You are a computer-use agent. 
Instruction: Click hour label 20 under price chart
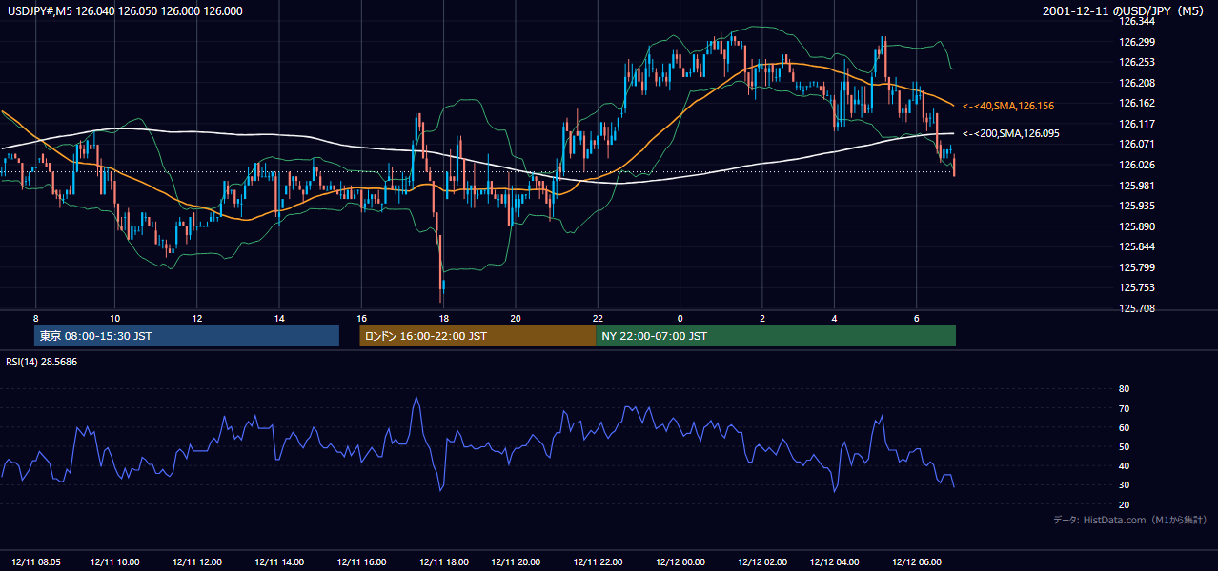516,317
